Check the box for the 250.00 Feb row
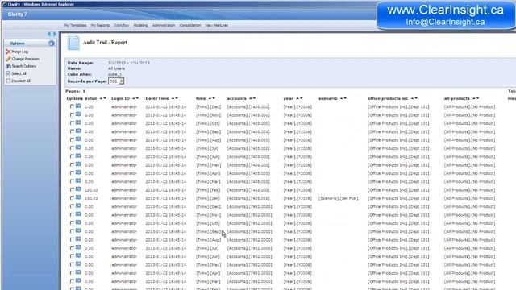The height and width of the screenshot is (290, 516). (x=72, y=190)
